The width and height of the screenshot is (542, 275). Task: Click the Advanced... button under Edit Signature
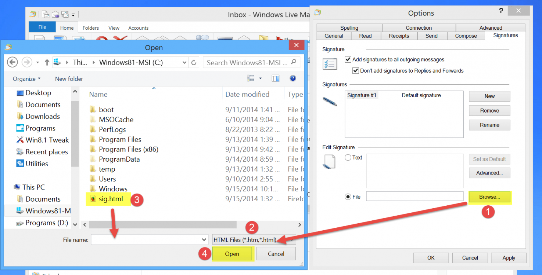click(489, 173)
